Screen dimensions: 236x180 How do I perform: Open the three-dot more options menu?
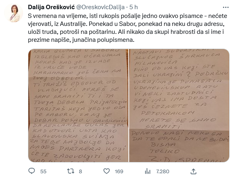pyautogui.click(x=226, y=8)
